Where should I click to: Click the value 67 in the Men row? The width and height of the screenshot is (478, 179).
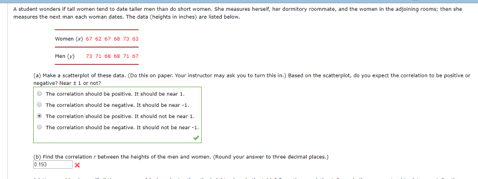[x=135, y=56]
